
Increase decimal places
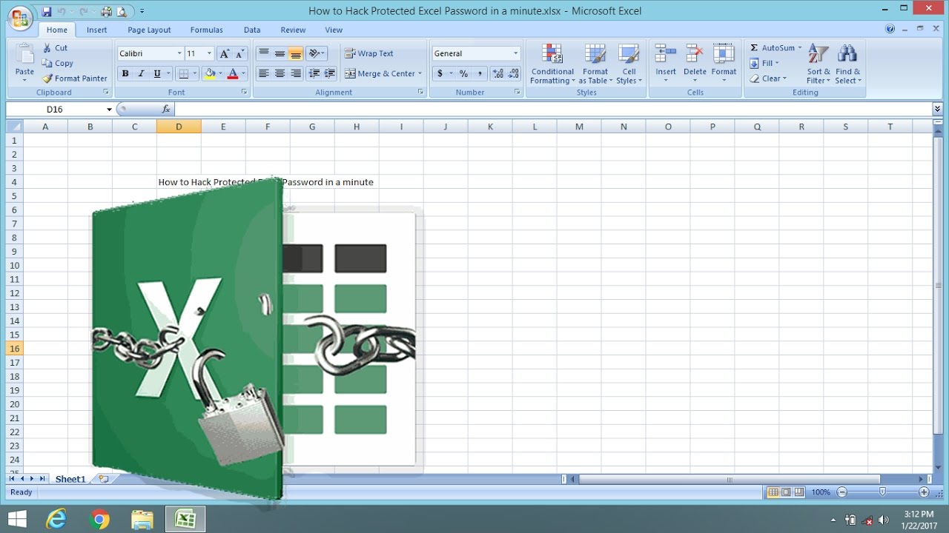(x=497, y=73)
